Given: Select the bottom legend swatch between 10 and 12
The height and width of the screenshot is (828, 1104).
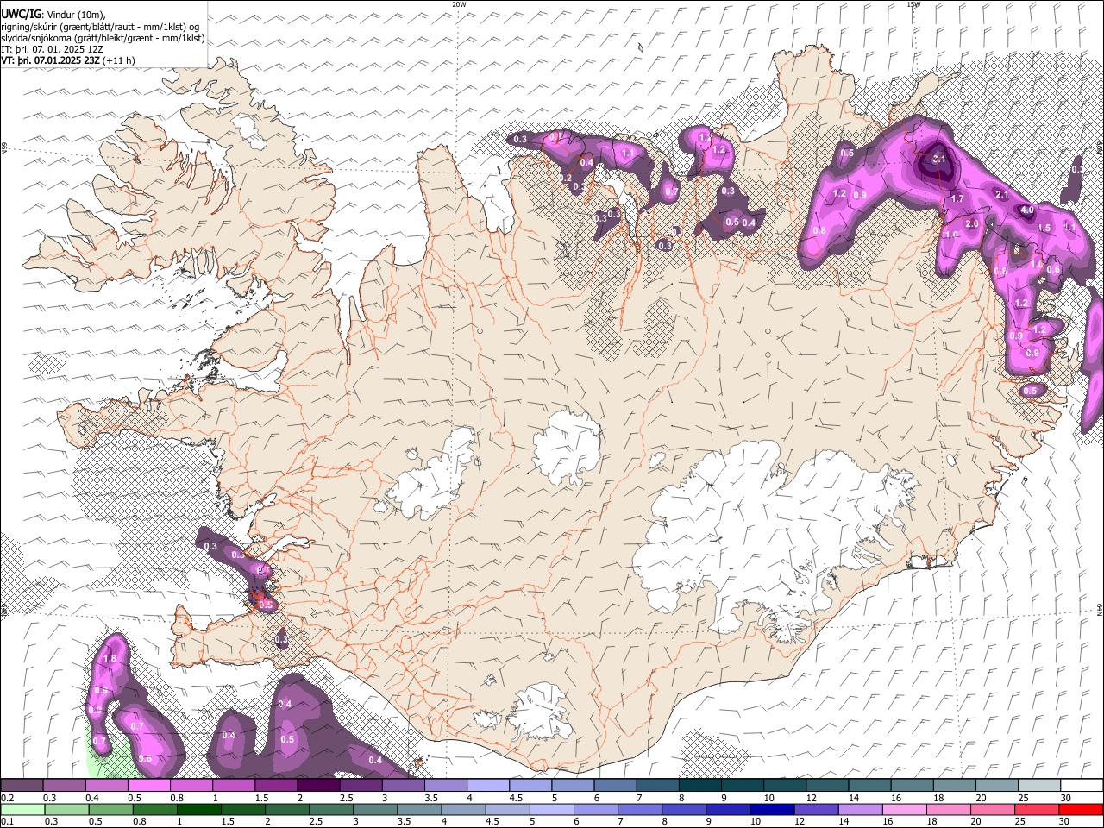Looking at the screenshot, I should coord(773,810).
